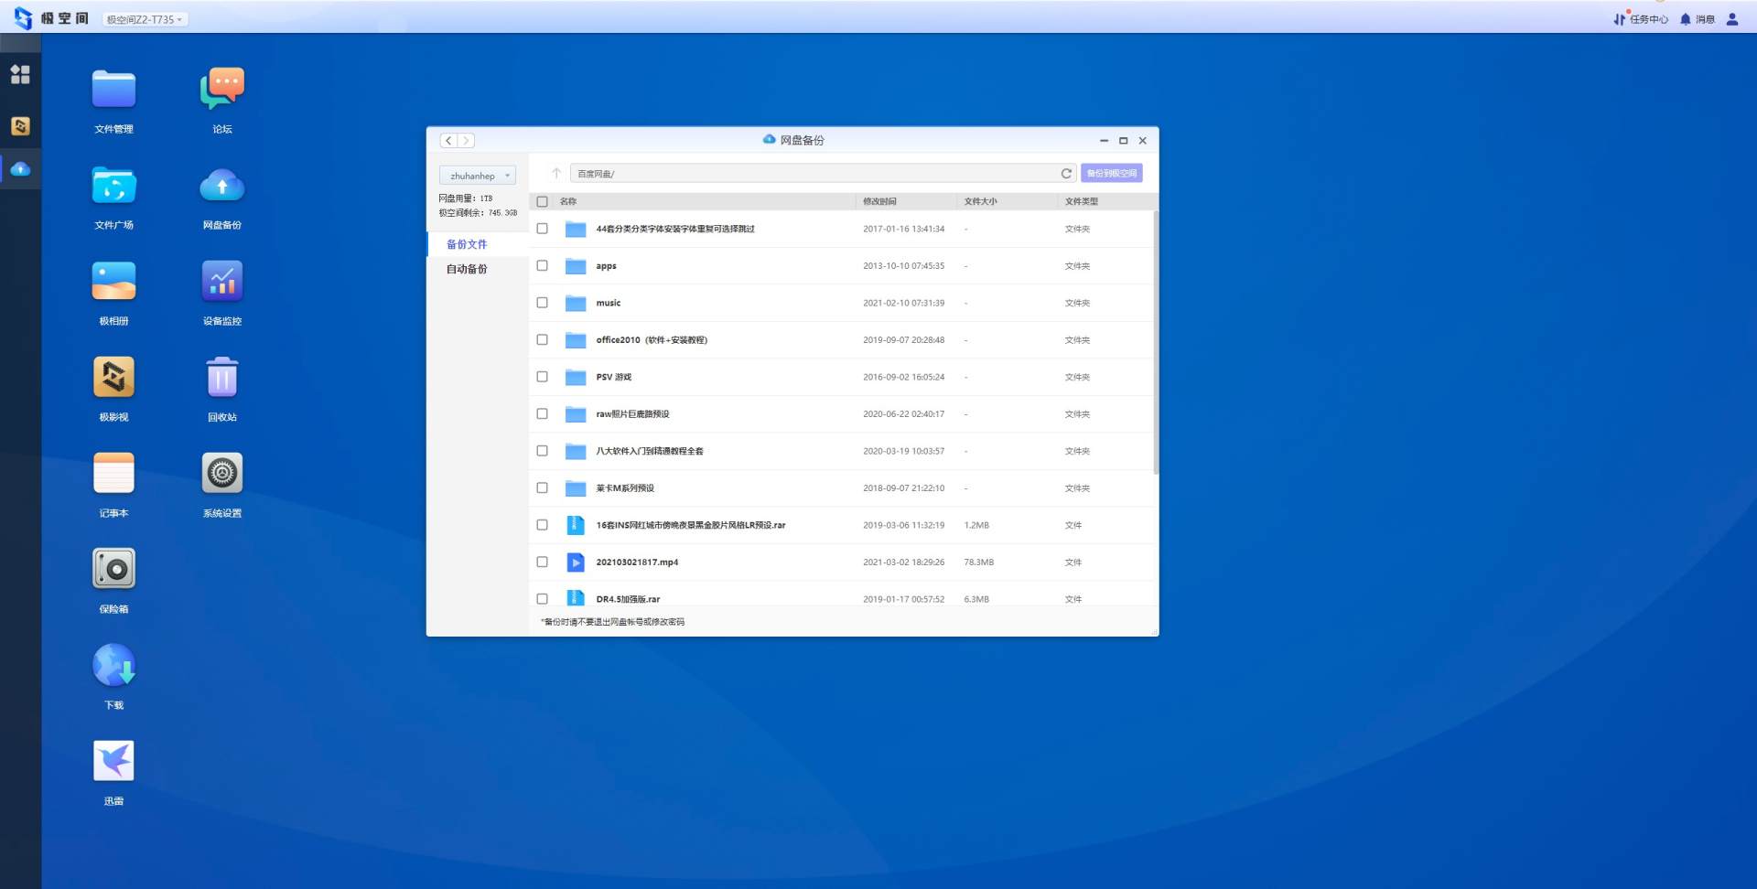Open the 设备监控 device monitor icon

pos(221,282)
